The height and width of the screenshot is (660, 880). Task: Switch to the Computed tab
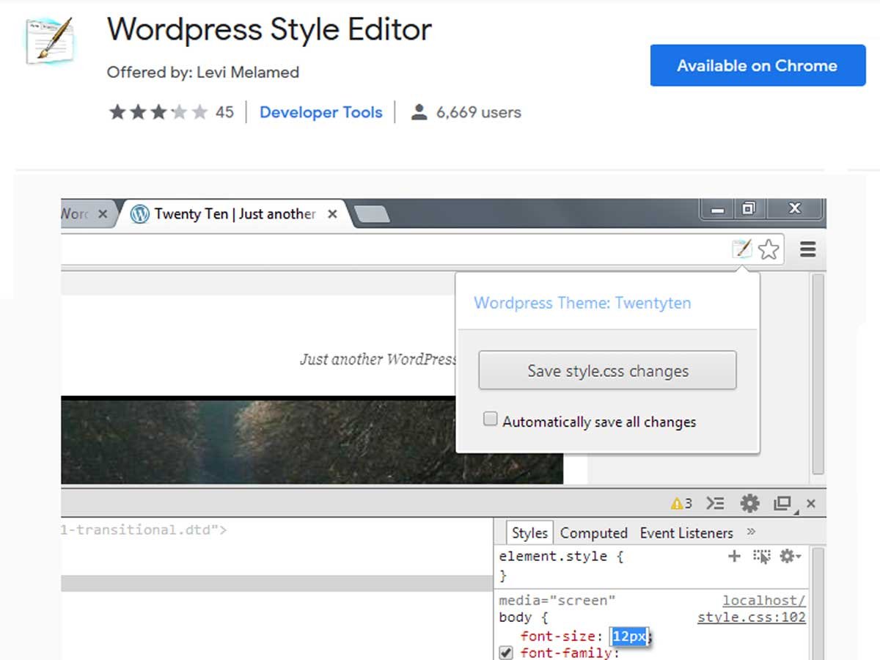coord(594,533)
